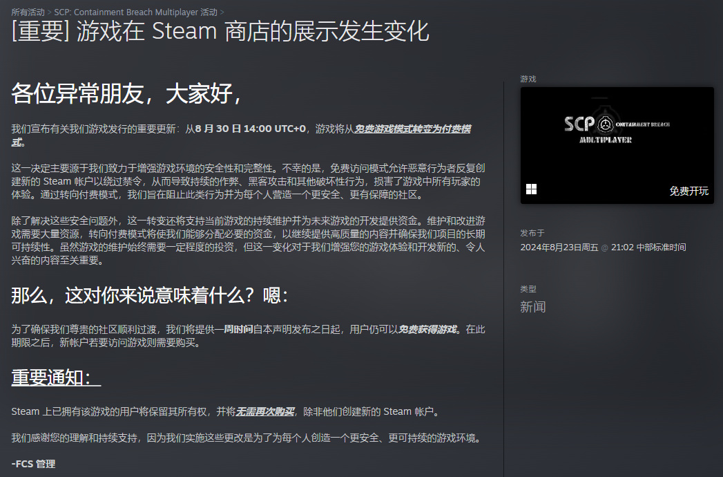723x477 pixels.
Task: Click the heading 各位异常朋友，大家好
Action: pos(126,93)
